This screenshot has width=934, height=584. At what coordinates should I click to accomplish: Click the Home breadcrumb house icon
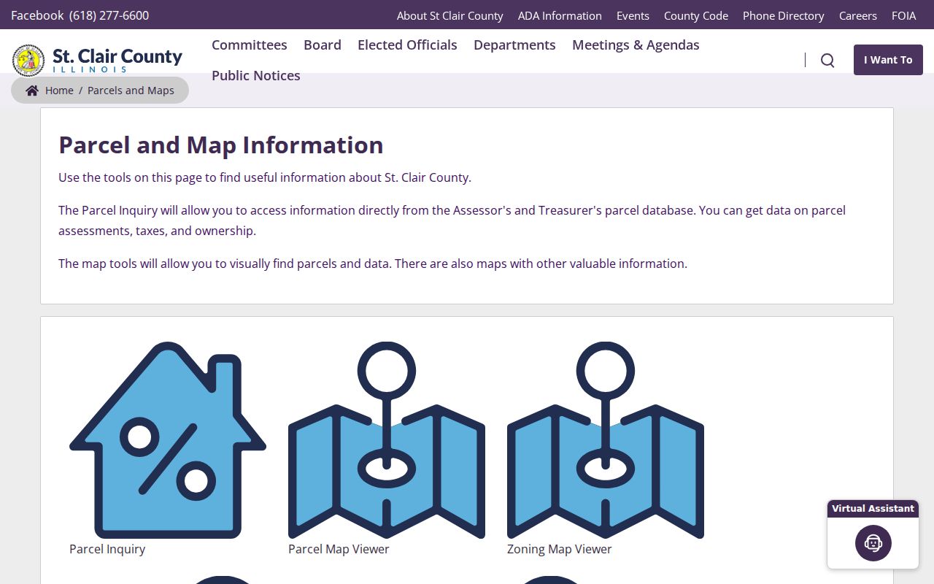pyautogui.click(x=32, y=91)
